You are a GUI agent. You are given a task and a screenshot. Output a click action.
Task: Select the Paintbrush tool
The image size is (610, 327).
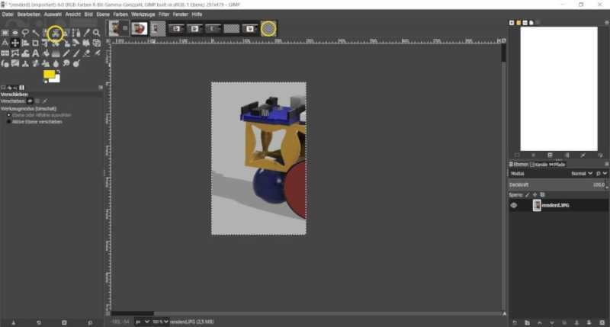click(76, 53)
